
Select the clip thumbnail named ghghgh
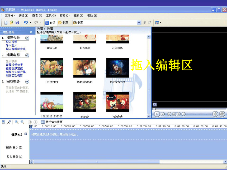85,102
